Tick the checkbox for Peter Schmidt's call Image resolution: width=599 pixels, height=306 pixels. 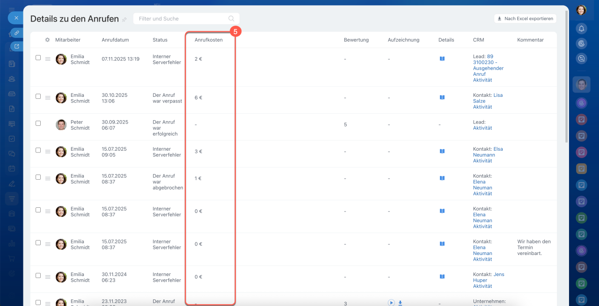click(38, 124)
